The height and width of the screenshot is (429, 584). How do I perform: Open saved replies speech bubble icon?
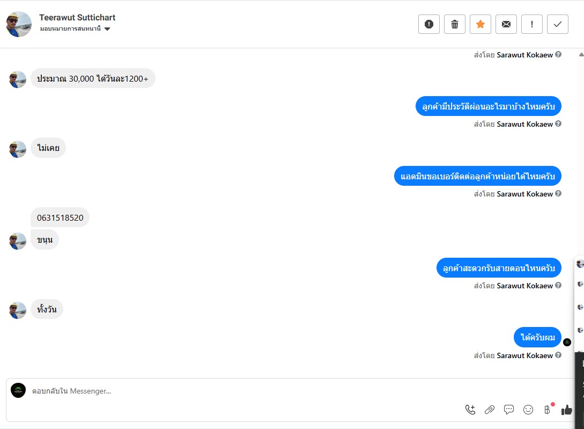coord(509,410)
